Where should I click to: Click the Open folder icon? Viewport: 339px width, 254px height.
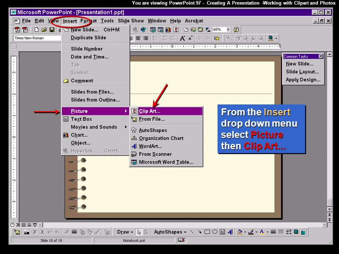[x=44, y=30]
